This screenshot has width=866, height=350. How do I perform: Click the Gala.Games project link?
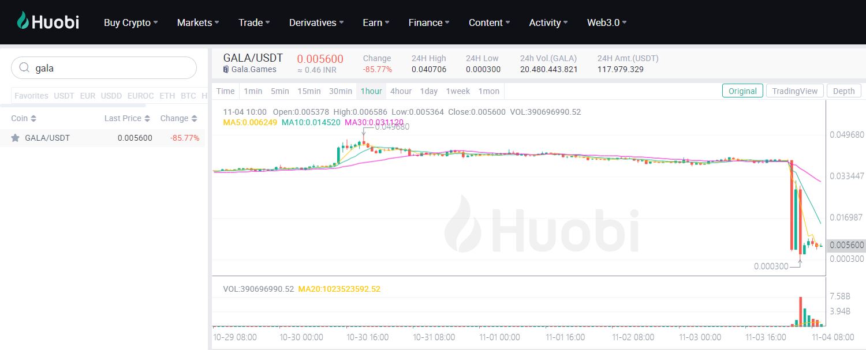[254, 69]
